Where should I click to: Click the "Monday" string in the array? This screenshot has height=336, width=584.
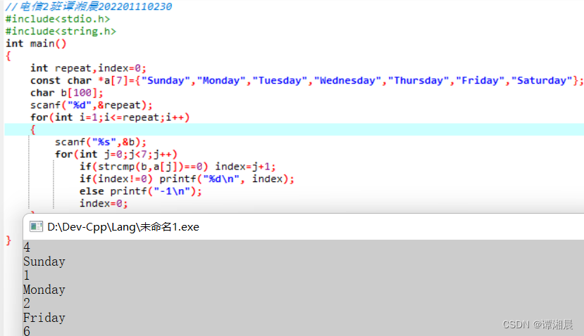[x=221, y=80]
